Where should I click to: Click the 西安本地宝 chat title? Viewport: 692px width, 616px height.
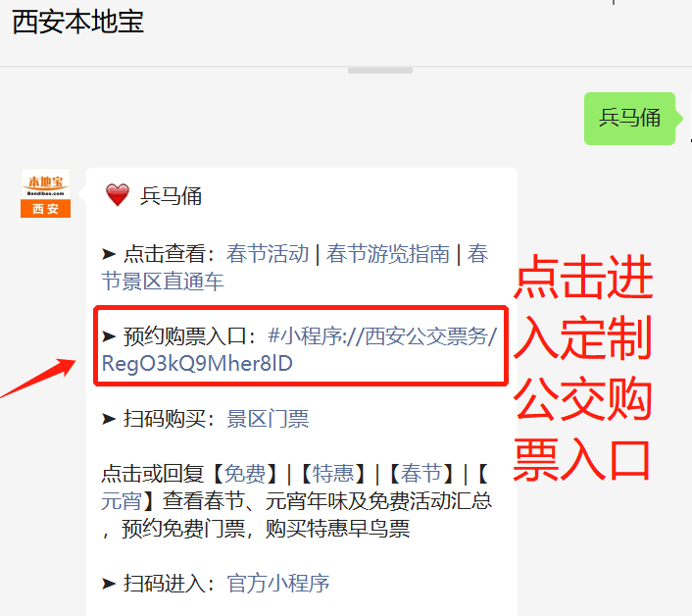[78, 23]
